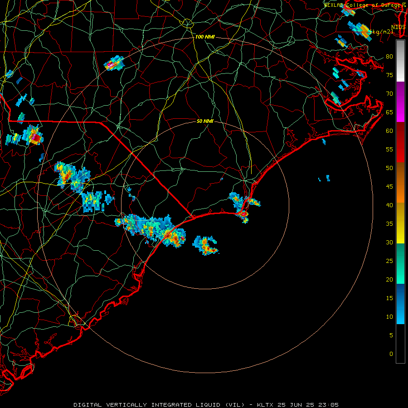
Task: Pick the black segment of the color bar
Action: (x=400, y=343)
